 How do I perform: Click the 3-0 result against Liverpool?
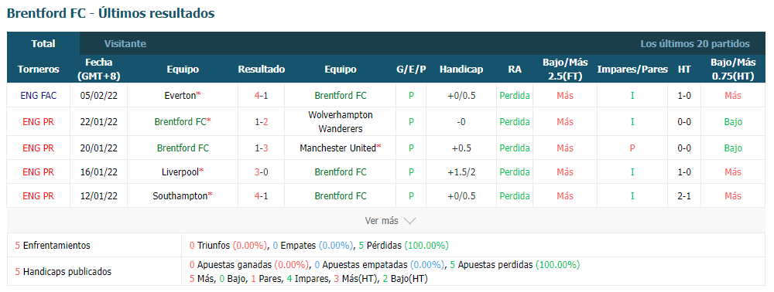[261, 171]
